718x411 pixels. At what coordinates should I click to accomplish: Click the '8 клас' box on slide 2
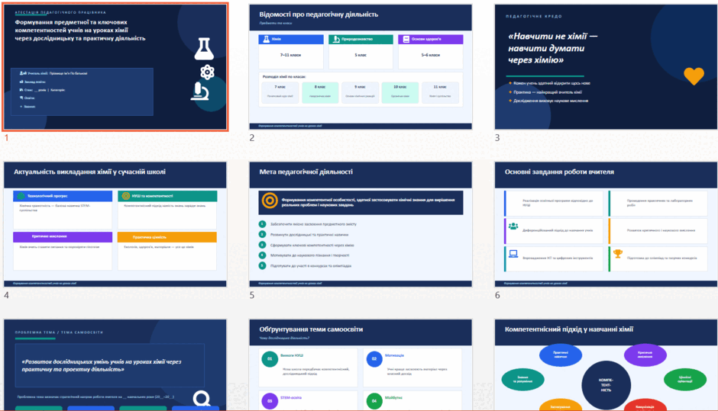[320, 92]
